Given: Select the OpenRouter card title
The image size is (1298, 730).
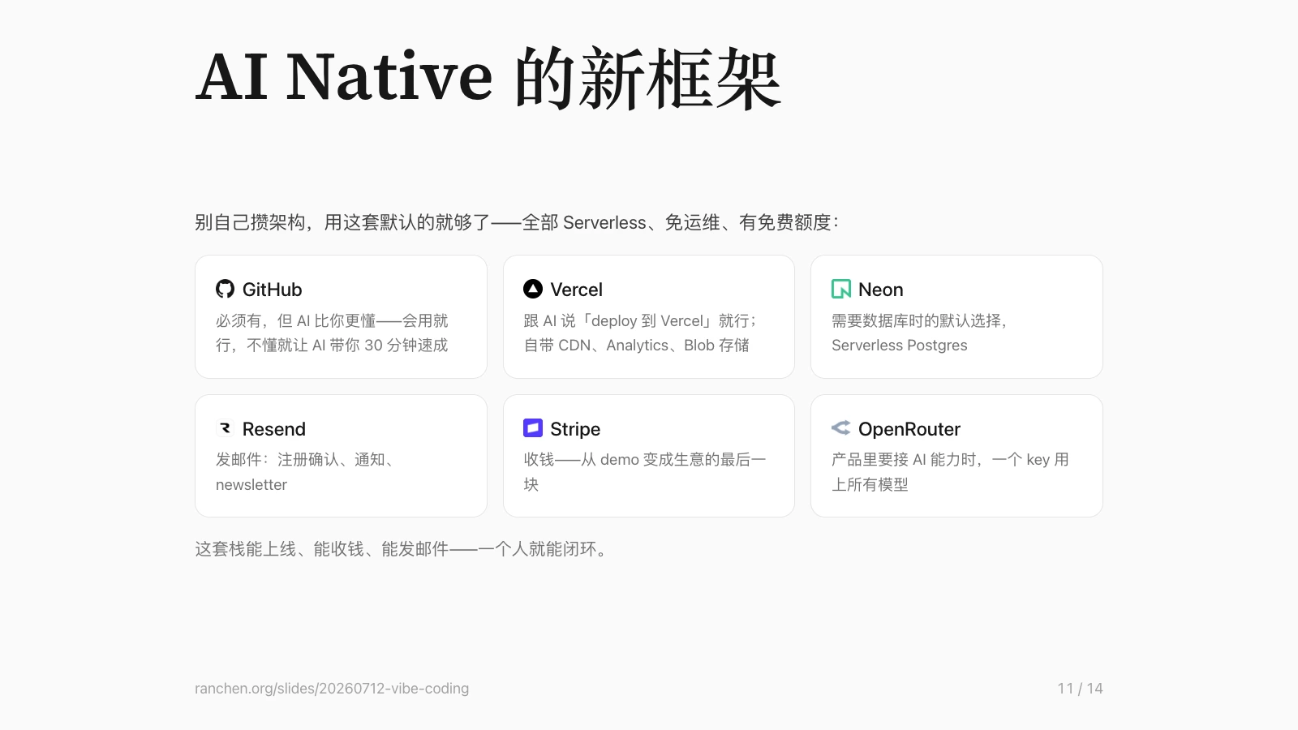Looking at the screenshot, I should [x=909, y=429].
